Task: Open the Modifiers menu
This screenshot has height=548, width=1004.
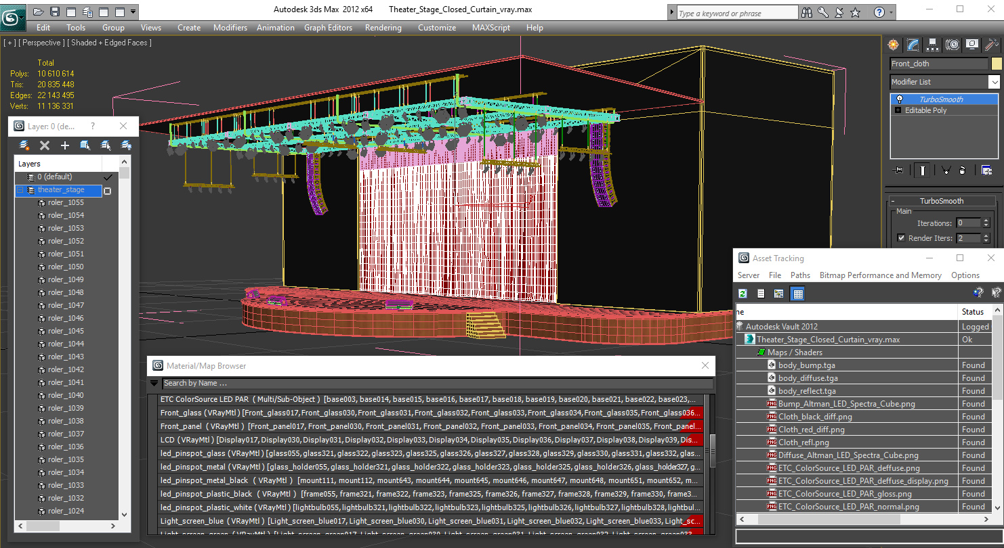Action: pyautogui.click(x=230, y=28)
